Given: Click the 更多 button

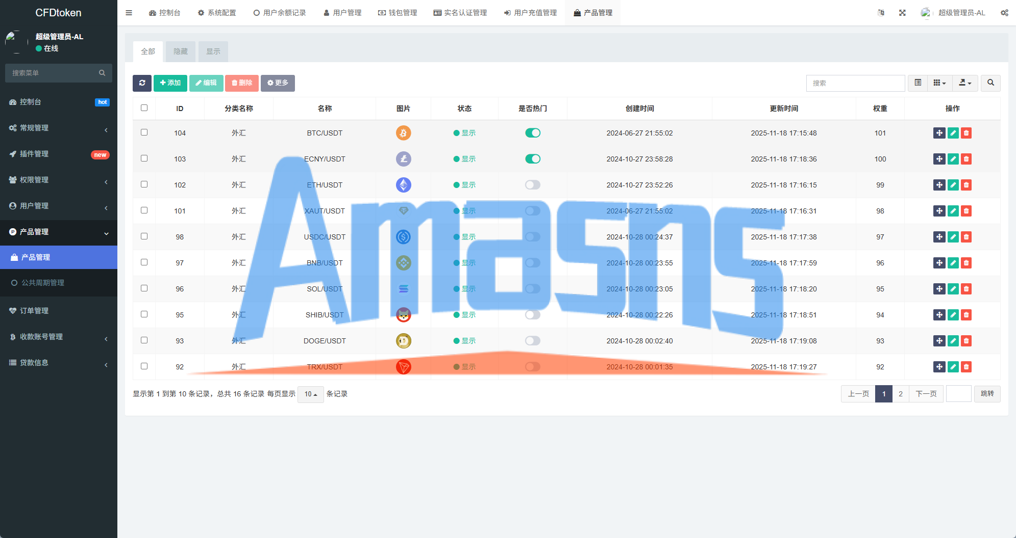Looking at the screenshot, I should coord(278,83).
